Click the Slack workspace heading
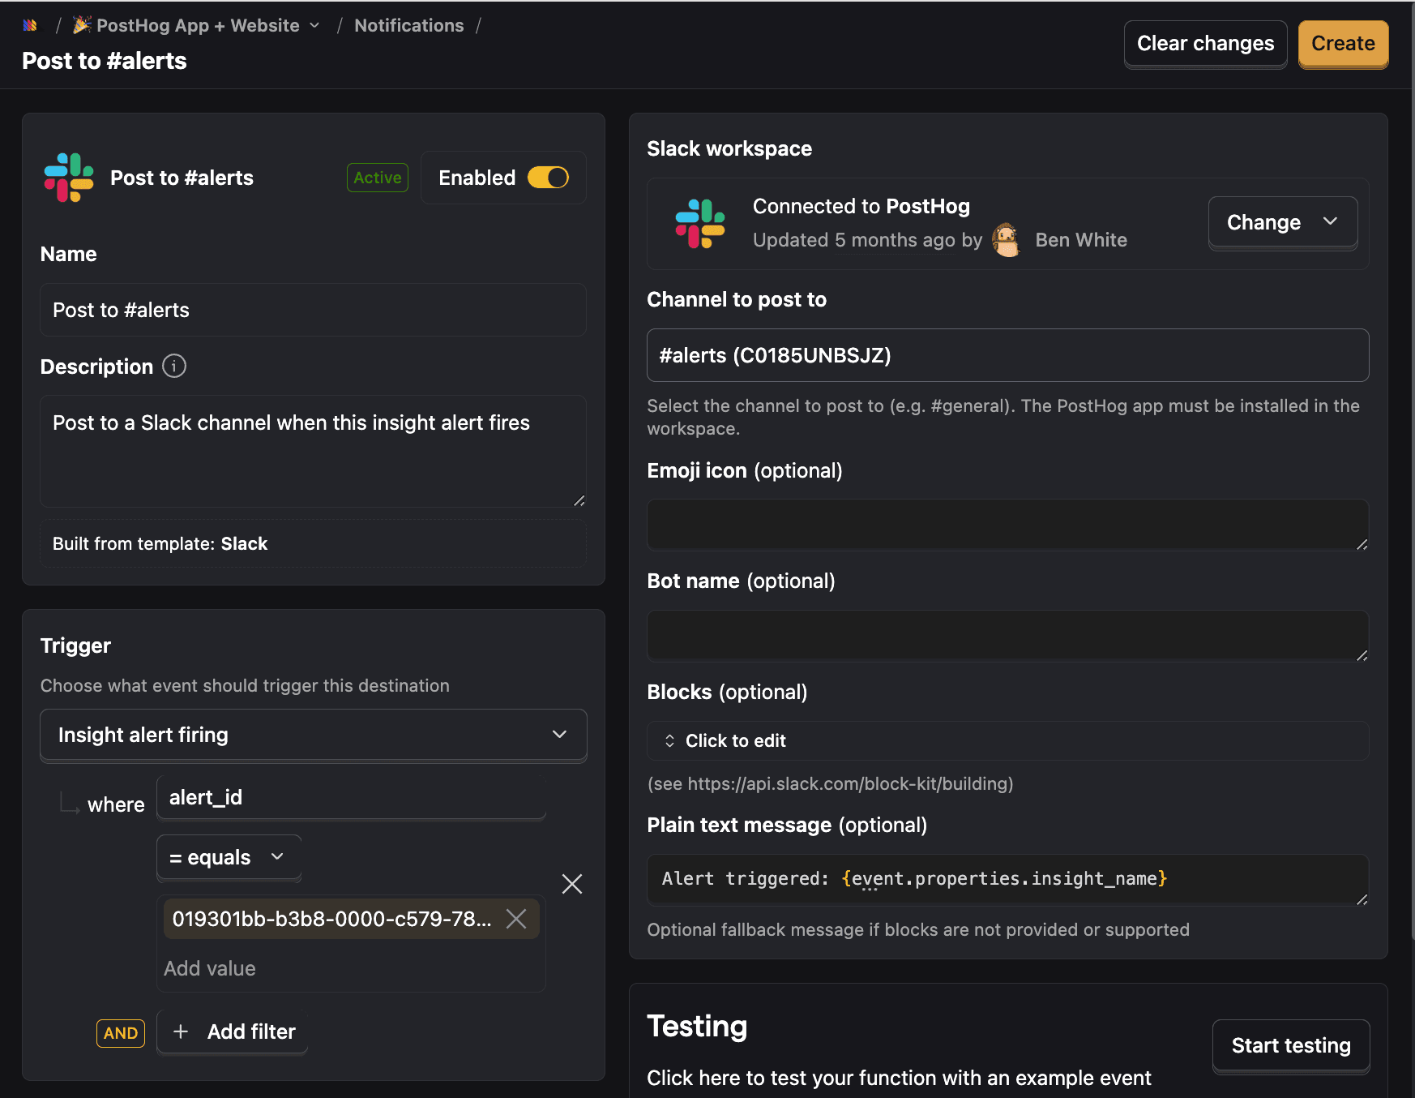This screenshot has width=1415, height=1098. (x=729, y=148)
